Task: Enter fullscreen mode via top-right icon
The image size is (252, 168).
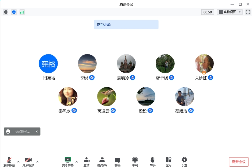Action: (248, 12)
